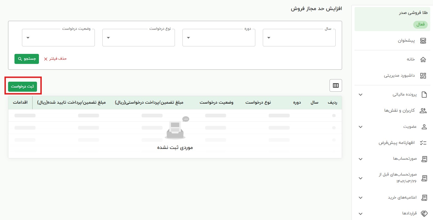Click the نوع درخواست column header
This screenshot has height=220, width=433.
click(x=258, y=102)
